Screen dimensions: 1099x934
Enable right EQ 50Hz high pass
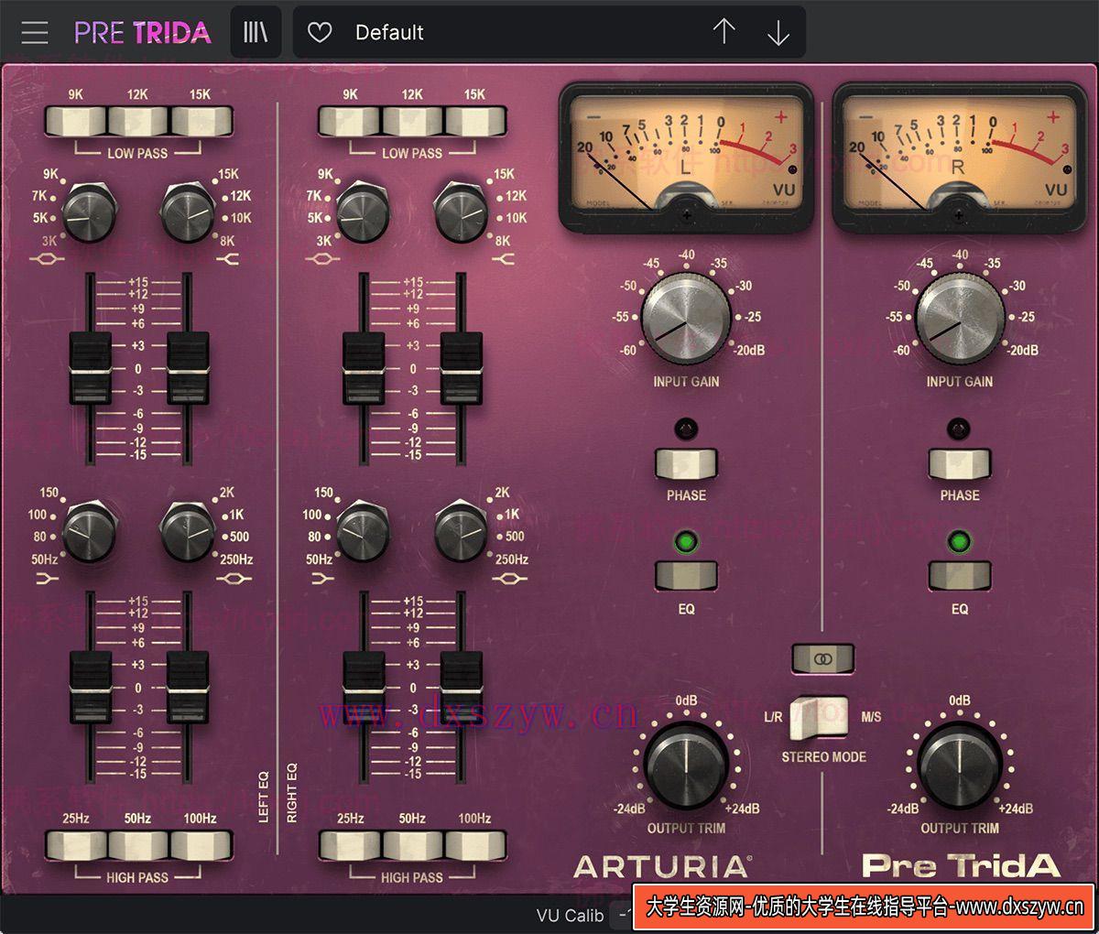click(x=412, y=845)
